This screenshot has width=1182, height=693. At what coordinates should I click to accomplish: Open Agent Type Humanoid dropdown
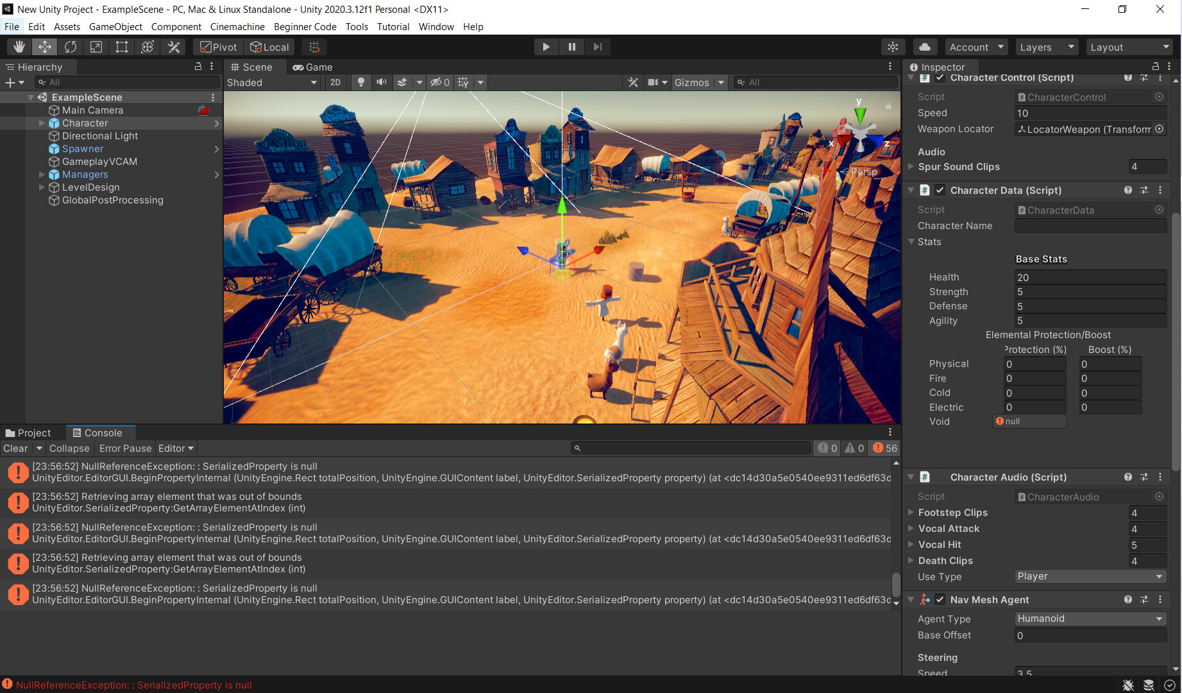(x=1090, y=619)
